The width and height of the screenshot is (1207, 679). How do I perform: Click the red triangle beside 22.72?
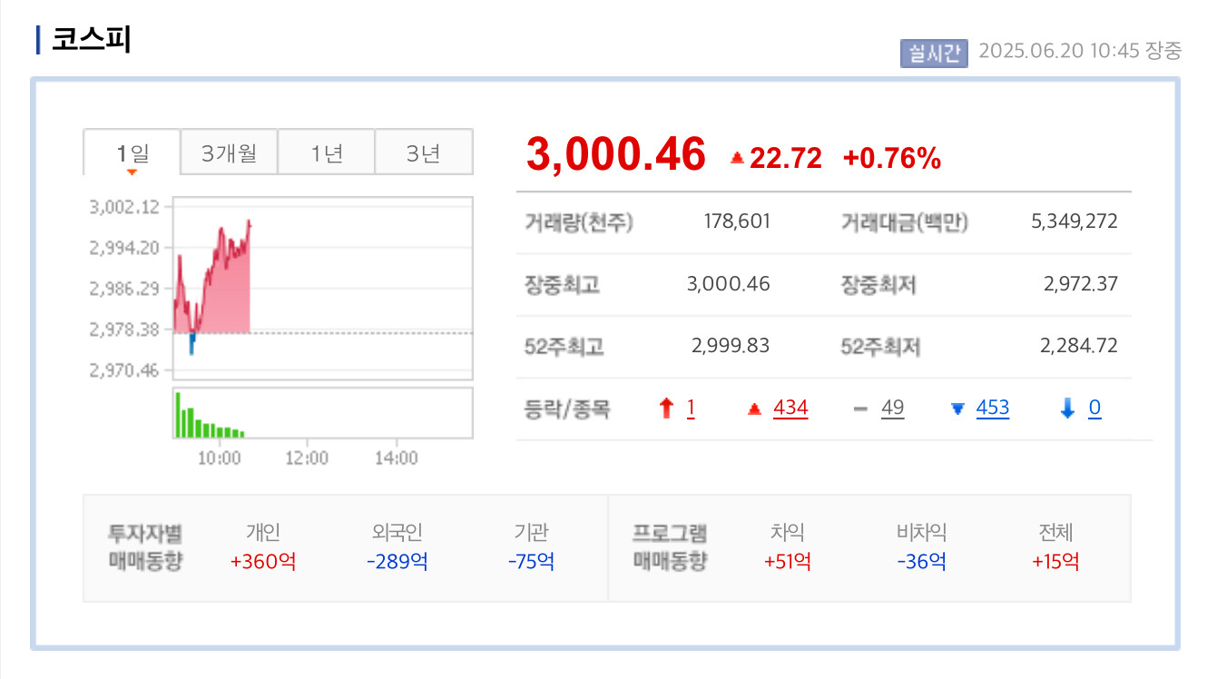tap(737, 159)
